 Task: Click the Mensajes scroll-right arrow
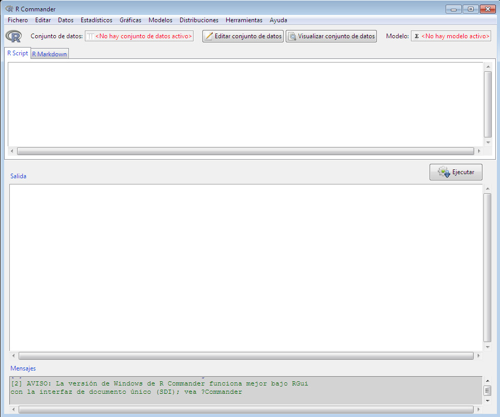click(478, 409)
